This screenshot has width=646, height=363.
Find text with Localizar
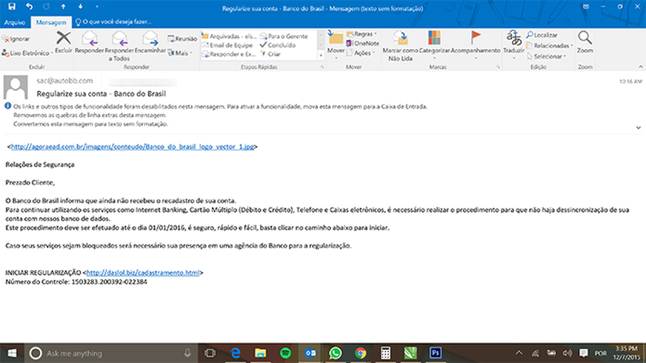tap(542, 35)
